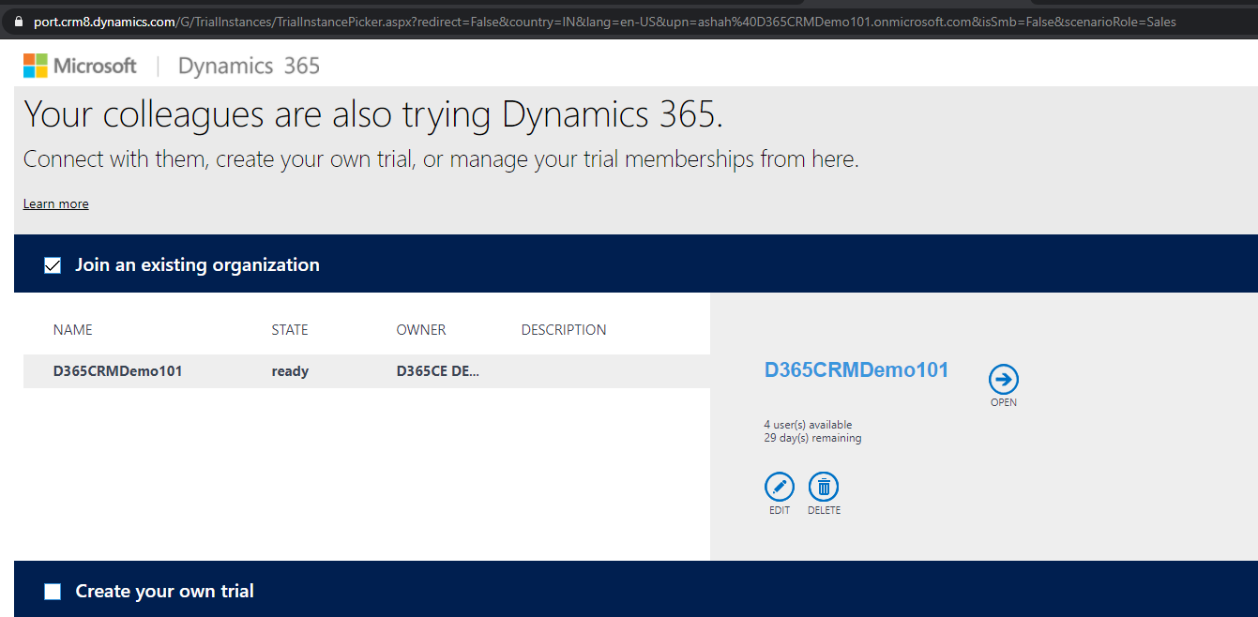The image size is (1258, 617).
Task: Click the ready state cell
Action: click(290, 371)
